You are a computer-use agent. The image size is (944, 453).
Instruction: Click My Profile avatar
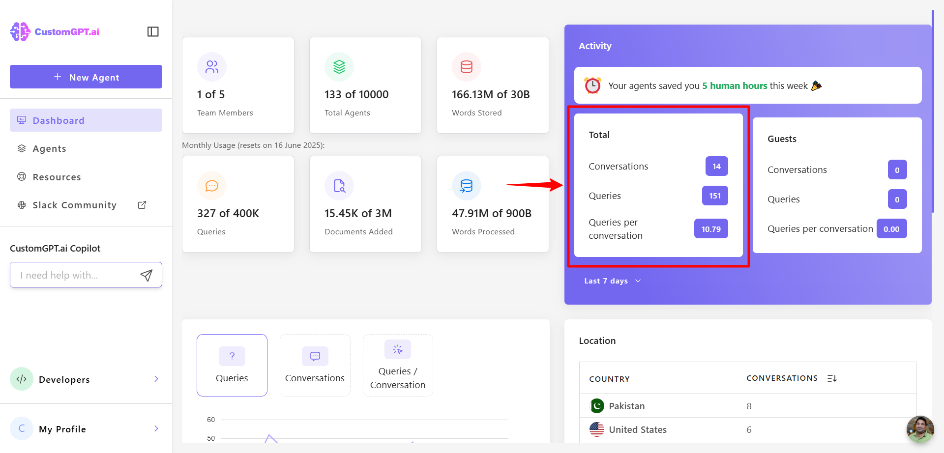pyautogui.click(x=22, y=428)
